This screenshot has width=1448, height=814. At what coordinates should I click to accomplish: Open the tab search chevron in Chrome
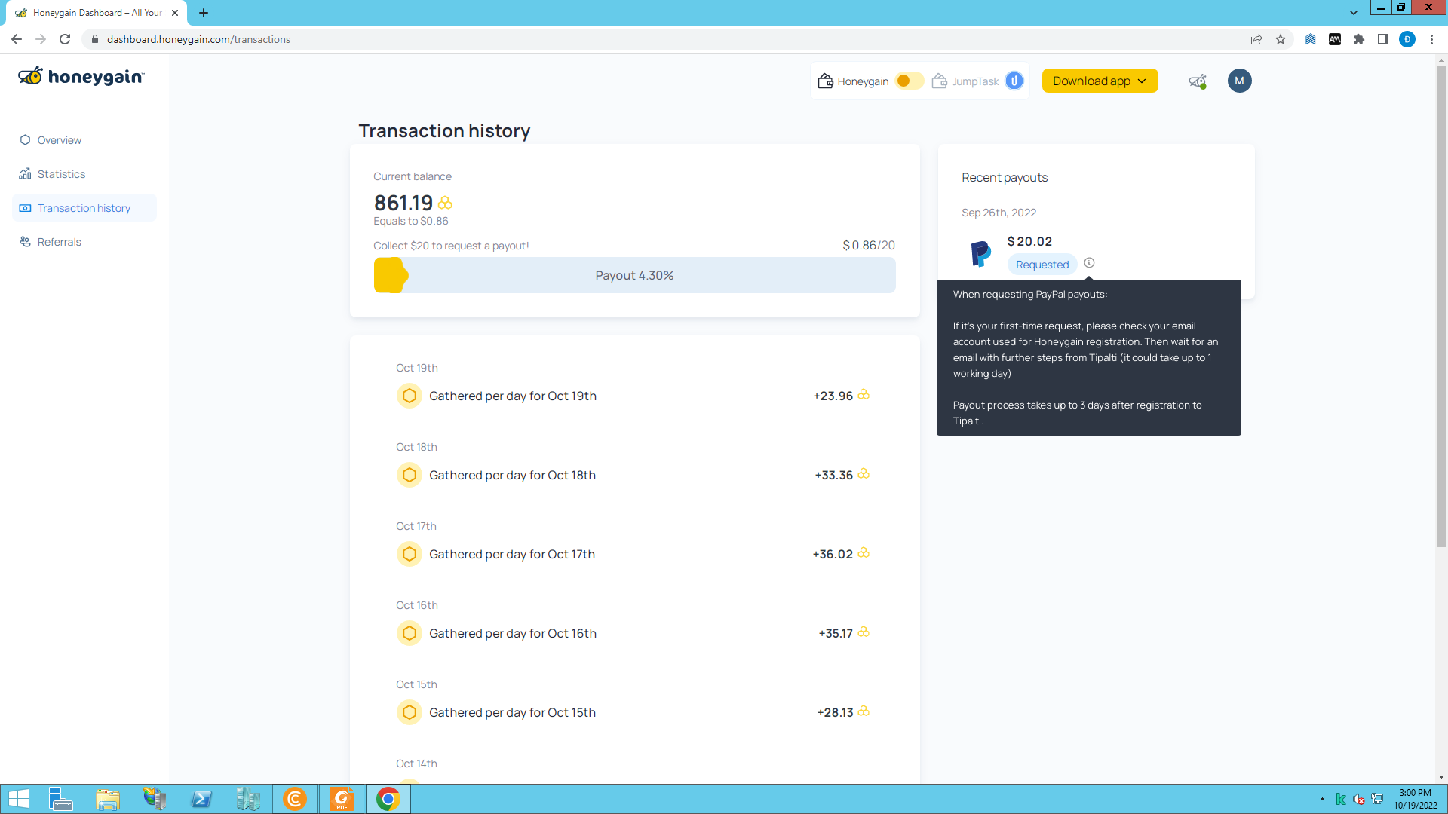point(1354,13)
